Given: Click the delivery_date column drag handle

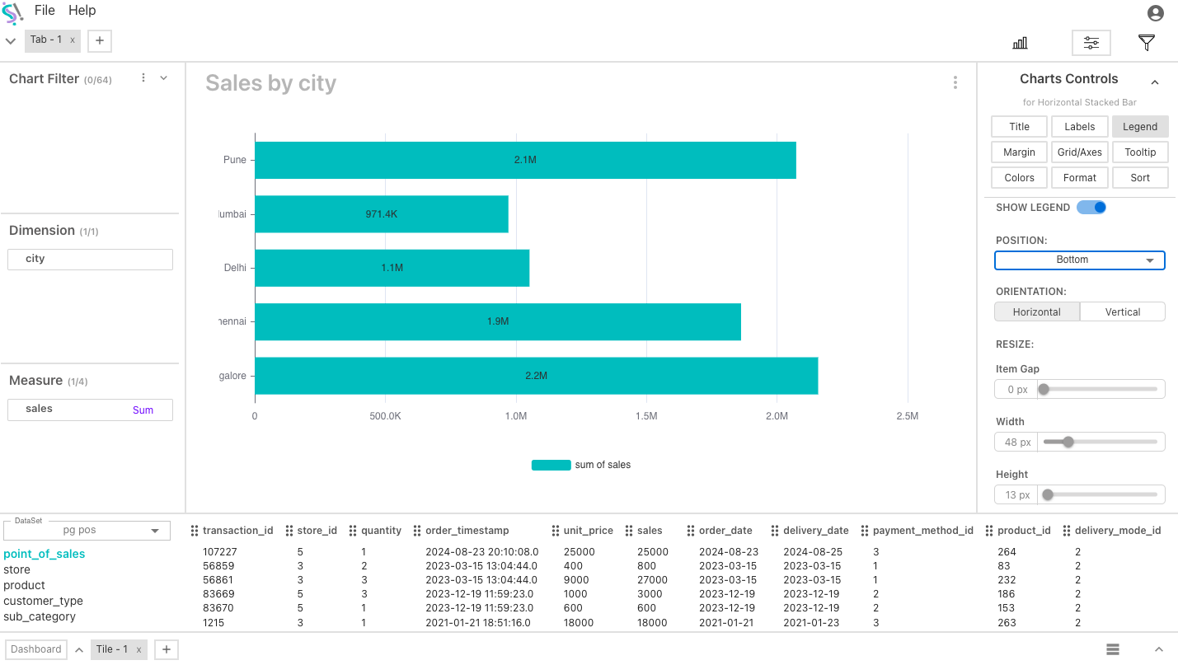Looking at the screenshot, I should point(776,531).
